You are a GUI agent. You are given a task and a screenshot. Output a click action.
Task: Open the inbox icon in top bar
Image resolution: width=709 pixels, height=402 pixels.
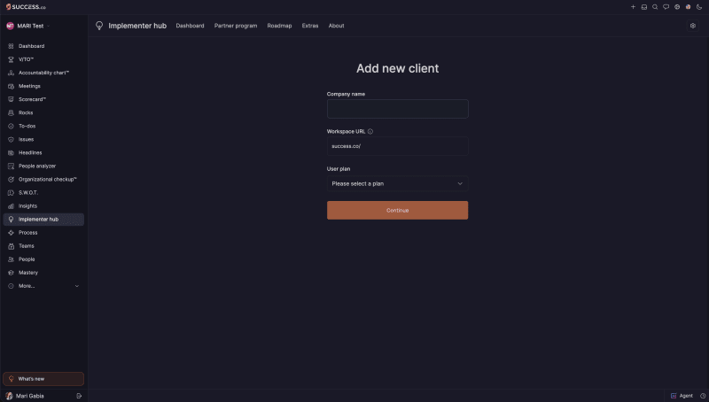pos(644,7)
